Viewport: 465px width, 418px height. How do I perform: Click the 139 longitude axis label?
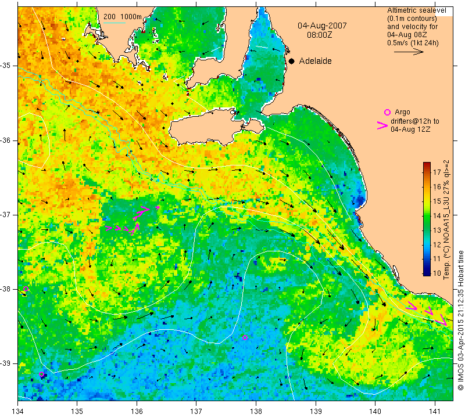click(x=316, y=412)
